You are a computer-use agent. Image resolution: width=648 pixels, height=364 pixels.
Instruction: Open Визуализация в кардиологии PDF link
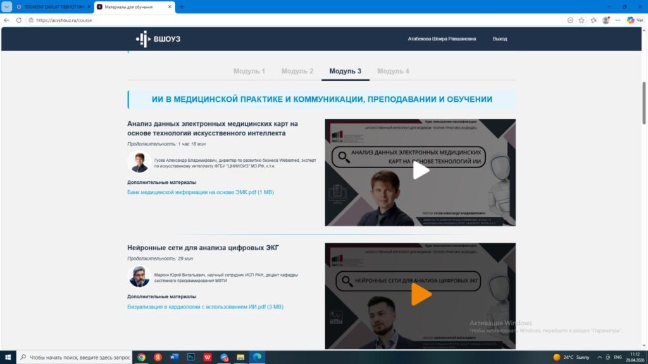point(205,307)
